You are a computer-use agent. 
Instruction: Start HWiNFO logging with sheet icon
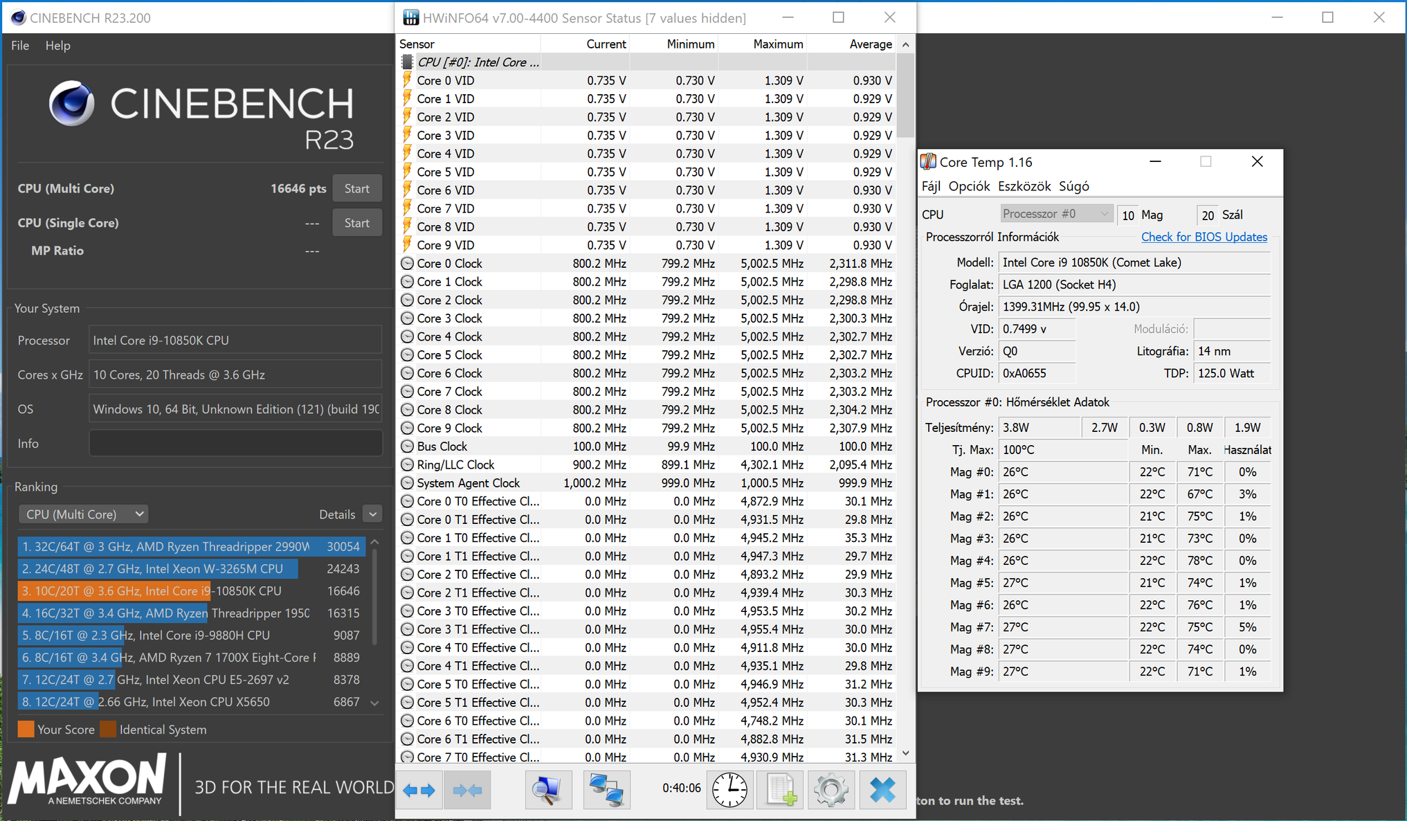click(x=781, y=790)
